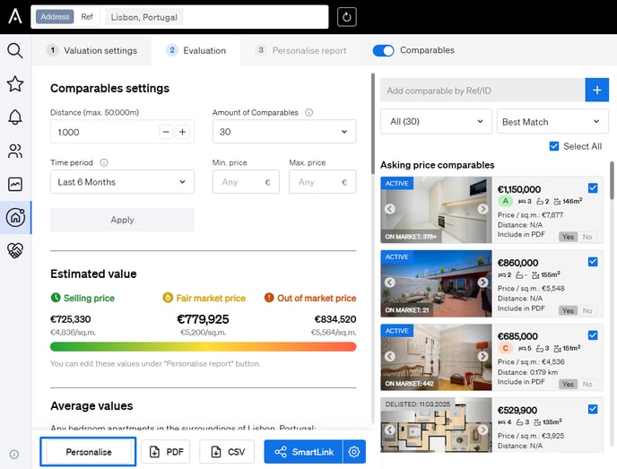The width and height of the screenshot is (617, 469).
Task: Uncheck the Select All checkbox
Action: [x=553, y=146]
